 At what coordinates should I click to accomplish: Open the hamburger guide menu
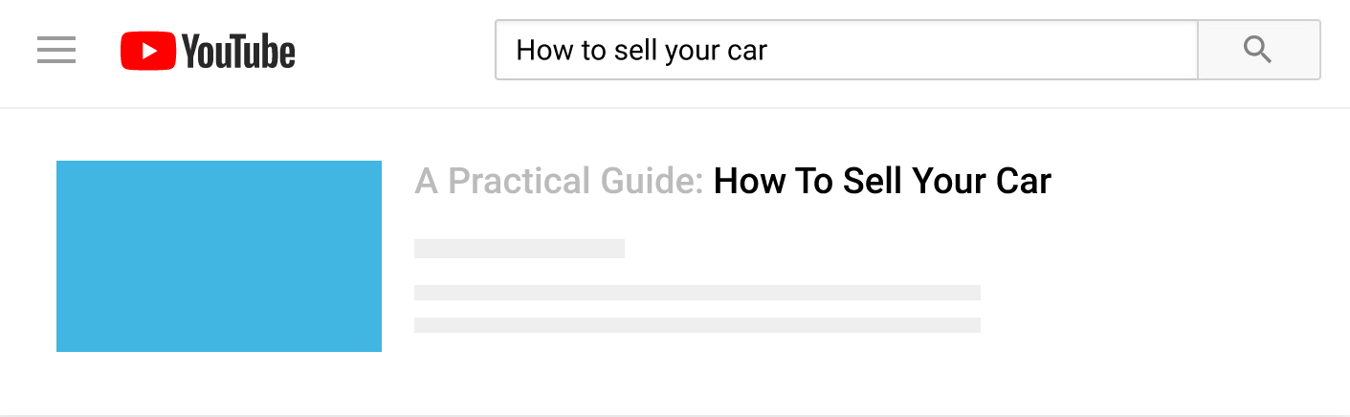click(x=56, y=50)
